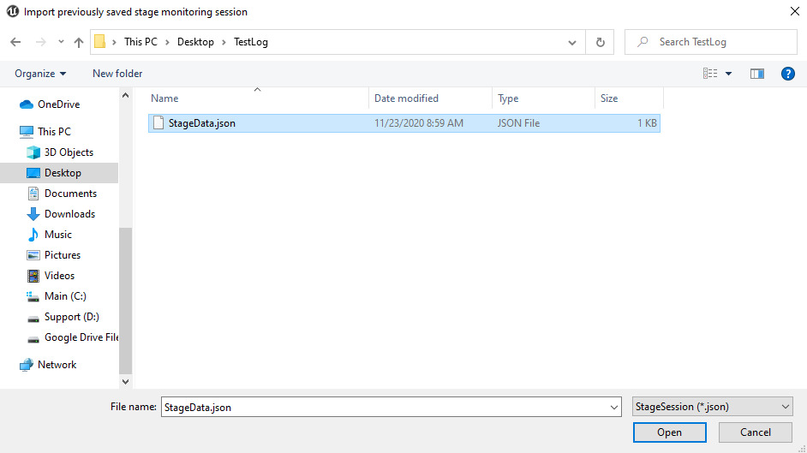The height and width of the screenshot is (453, 807).
Task: Open the recent locations dropdown arrow
Action: pos(61,42)
